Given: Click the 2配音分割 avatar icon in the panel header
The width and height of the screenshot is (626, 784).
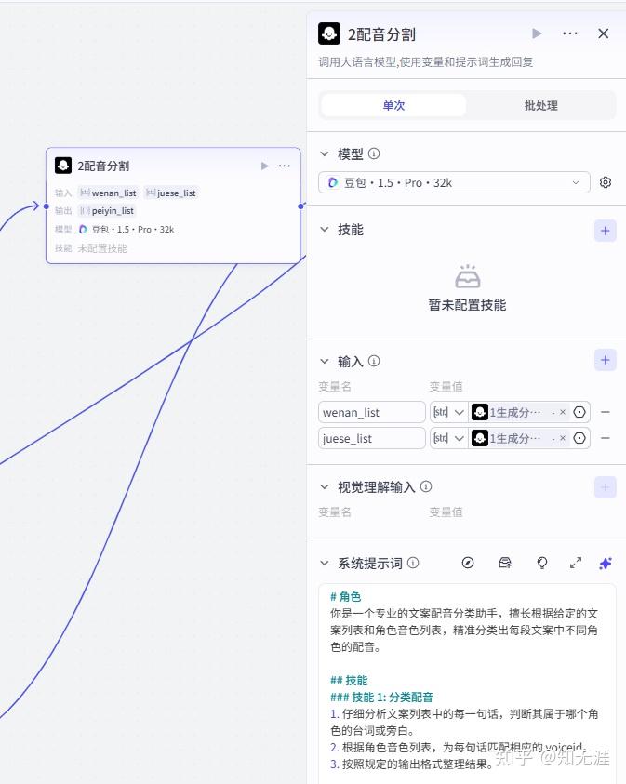Looking at the screenshot, I should [329, 33].
